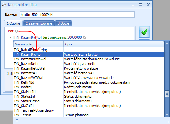
Task: Select the TrN_RabatPromocyjny field
Action: pos(31,50)
